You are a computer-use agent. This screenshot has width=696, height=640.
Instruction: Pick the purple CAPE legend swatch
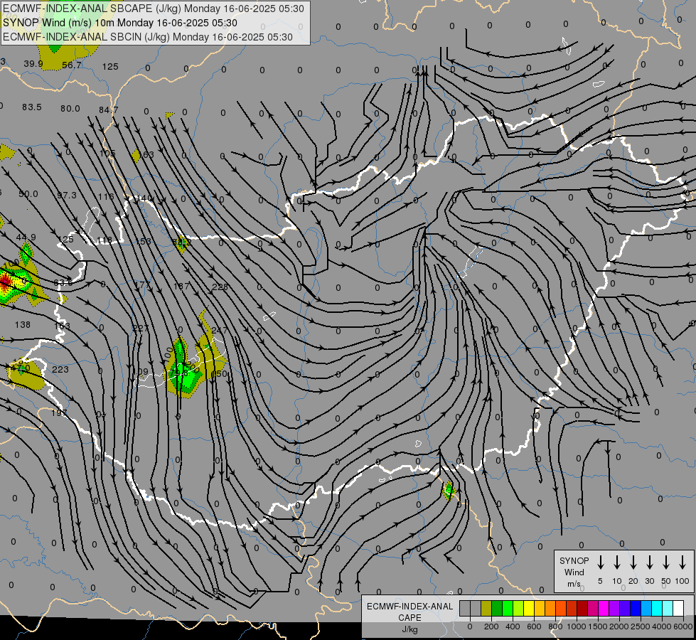pyautogui.click(x=614, y=608)
